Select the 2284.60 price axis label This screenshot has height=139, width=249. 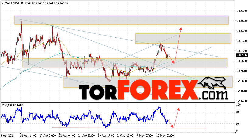241,81
